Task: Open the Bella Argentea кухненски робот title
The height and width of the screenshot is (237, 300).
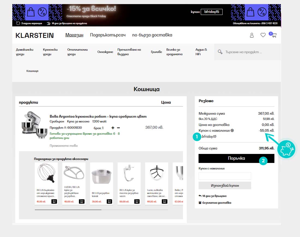Action: tap(98, 116)
